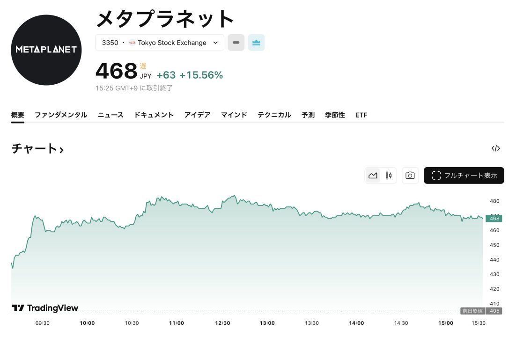Click the gray minus badge icon
Screen dimensions: 516x337
(x=236, y=43)
